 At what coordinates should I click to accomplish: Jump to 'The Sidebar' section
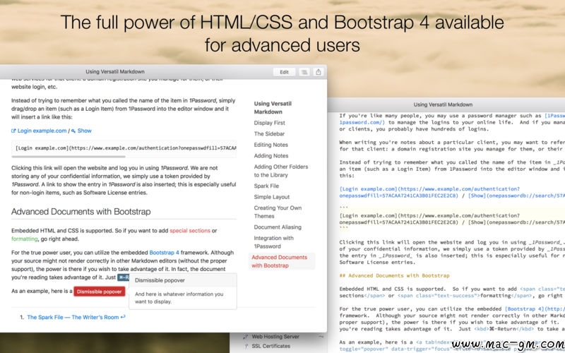(x=269, y=133)
